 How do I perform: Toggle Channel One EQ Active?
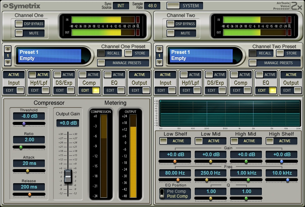click(114, 75)
